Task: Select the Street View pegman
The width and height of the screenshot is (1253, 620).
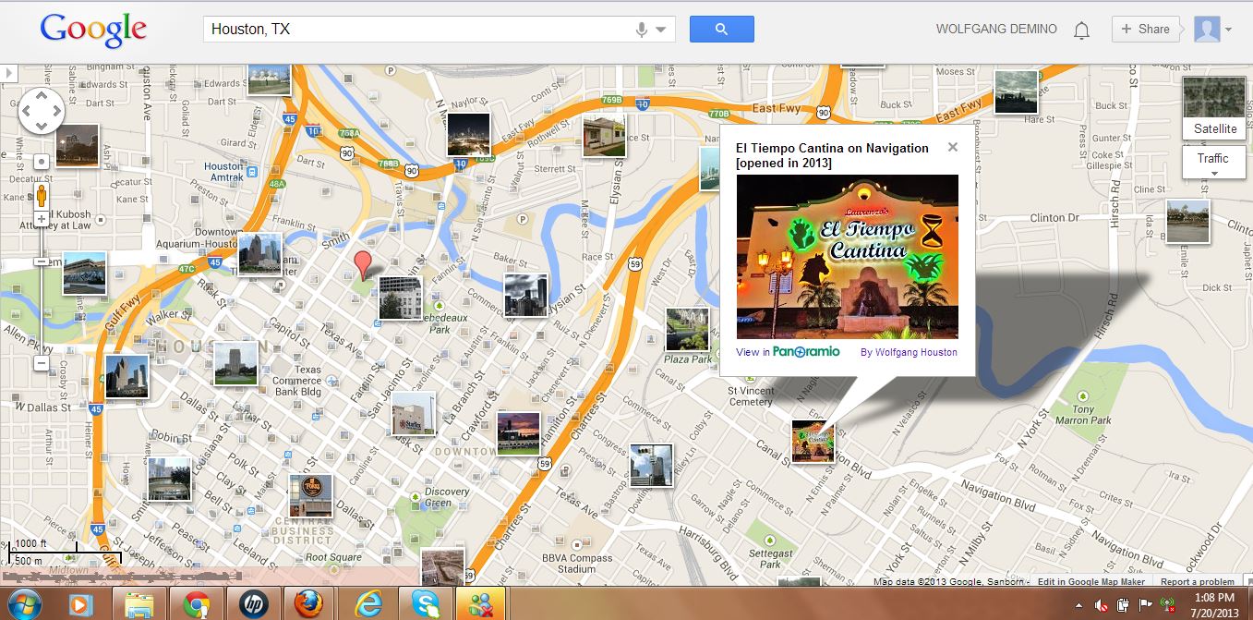Action: click(41, 195)
